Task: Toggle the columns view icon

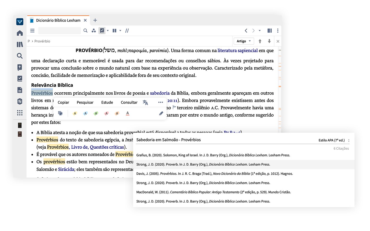Action: pyautogui.click(x=115, y=31)
